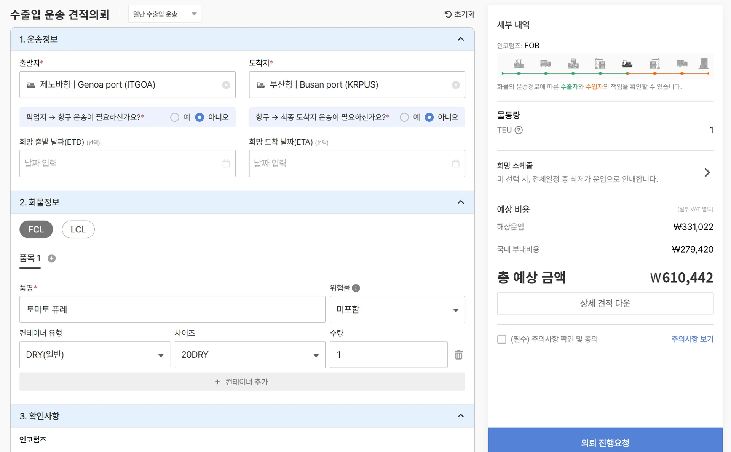Clear the Busan port arrival field
The width and height of the screenshot is (731, 452).
point(456,85)
